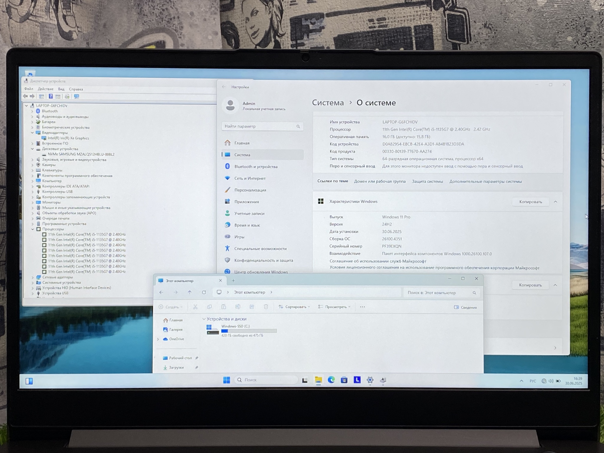Open the Действие menu in Device Manager
This screenshot has height=453, width=604.
tap(45, 89)
